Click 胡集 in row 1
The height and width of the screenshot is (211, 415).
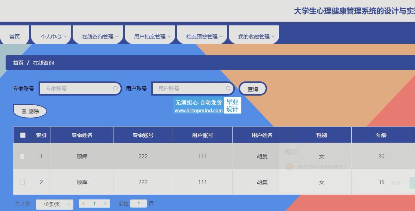(x=262, y=156)
